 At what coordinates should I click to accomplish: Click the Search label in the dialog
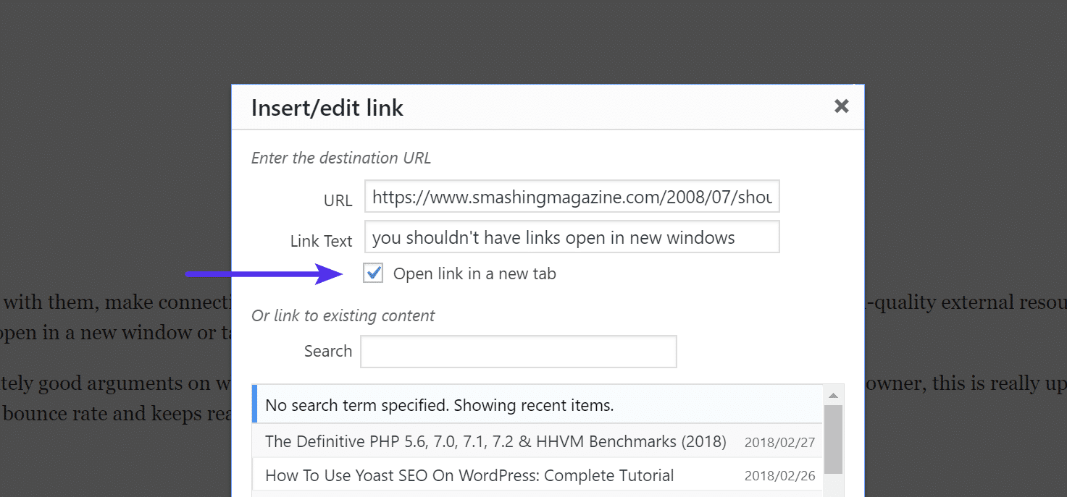(x=327, y=351)
